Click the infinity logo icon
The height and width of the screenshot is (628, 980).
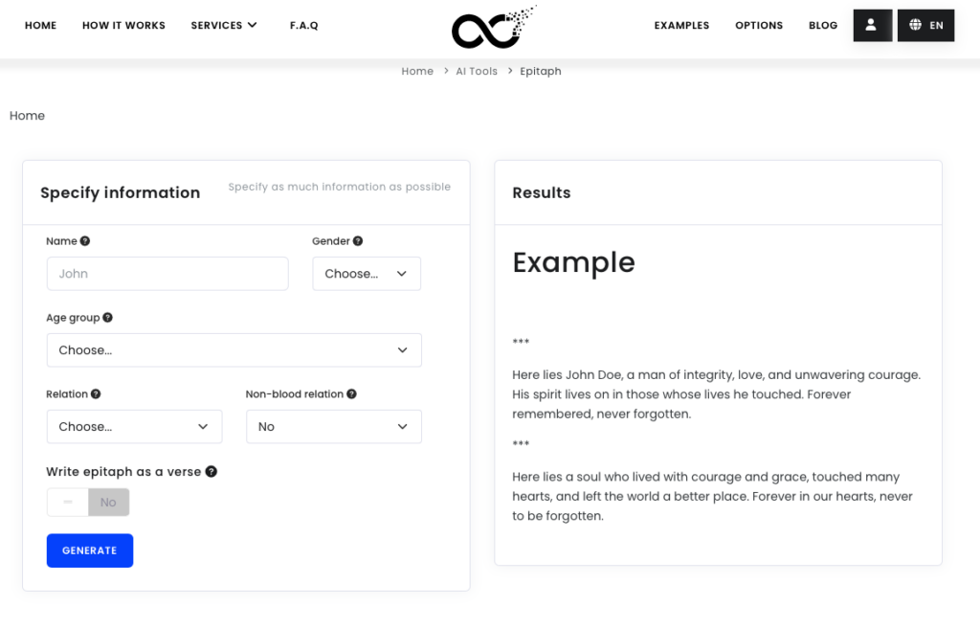coord(492,27)
